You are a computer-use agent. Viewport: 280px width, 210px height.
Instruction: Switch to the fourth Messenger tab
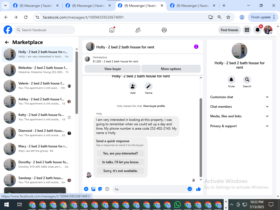[193, 6]
